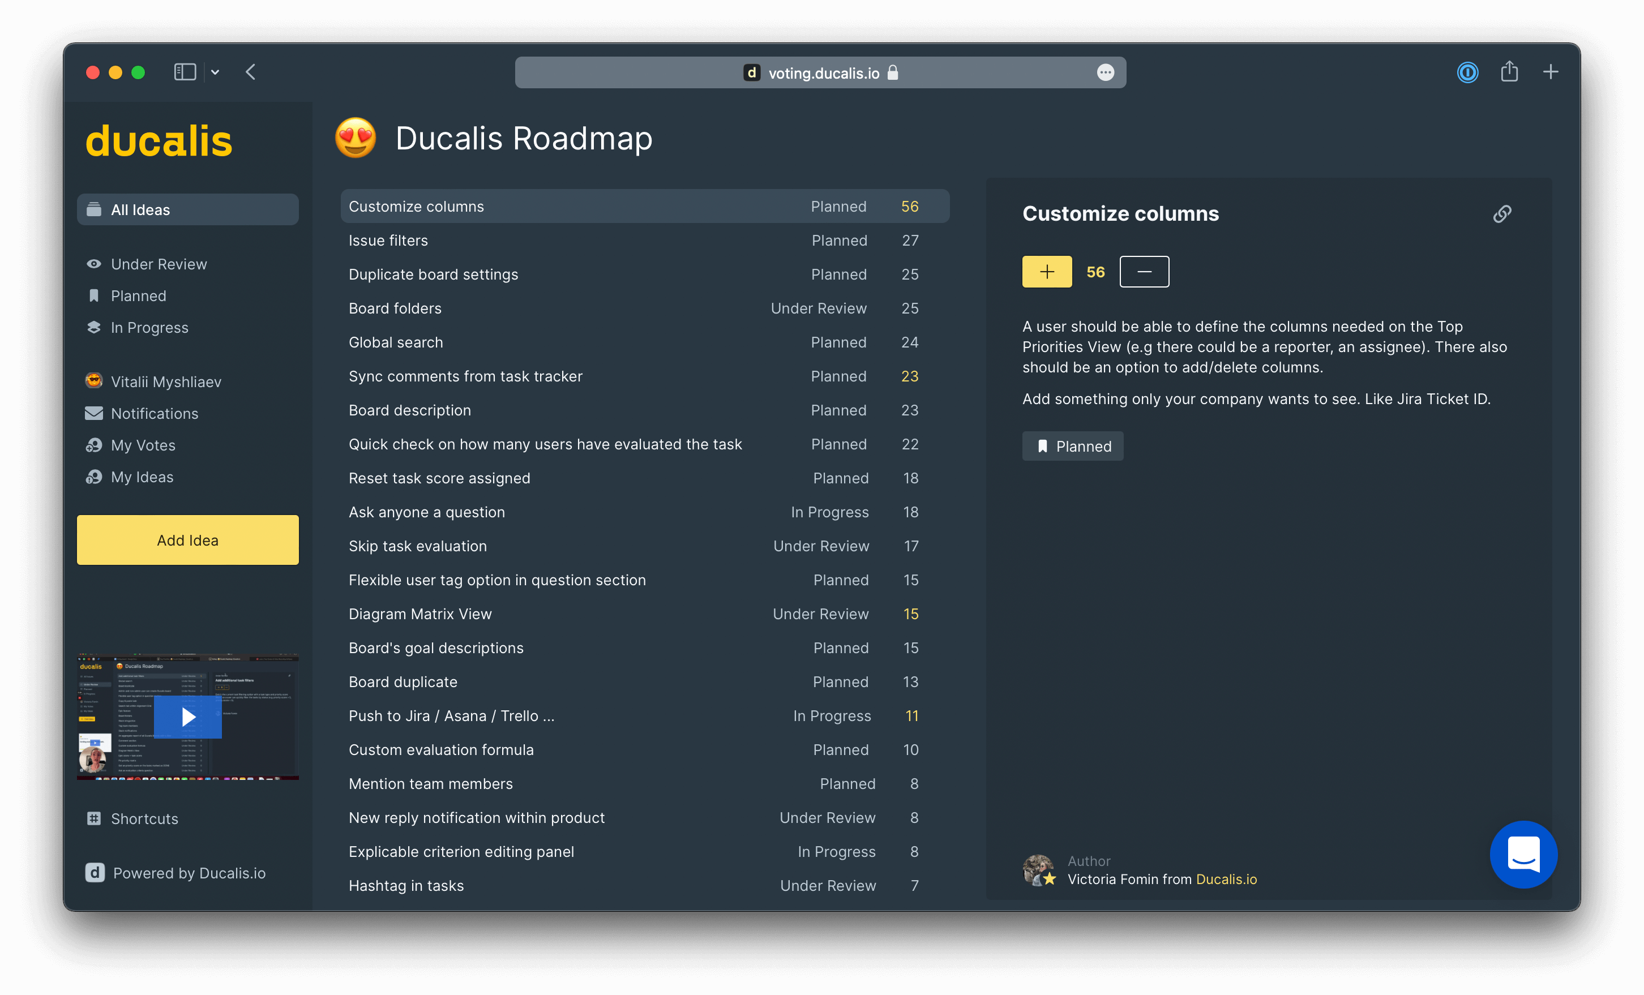Screen dimensions: 1644x995
Task: Open the Issue filters idea
Action: [x=644, y=240]
